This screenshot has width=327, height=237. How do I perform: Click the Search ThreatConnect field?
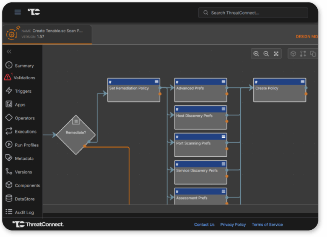(x=253, y=13)
